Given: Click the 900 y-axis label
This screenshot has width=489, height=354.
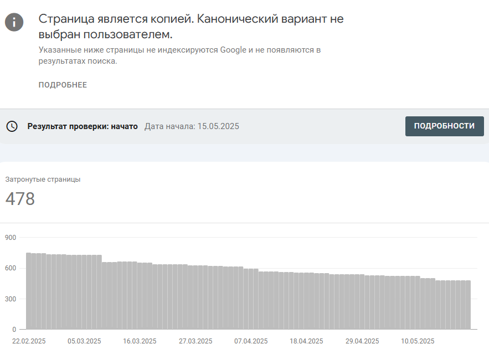Looking at the screenshot, I should coord(11,238).
